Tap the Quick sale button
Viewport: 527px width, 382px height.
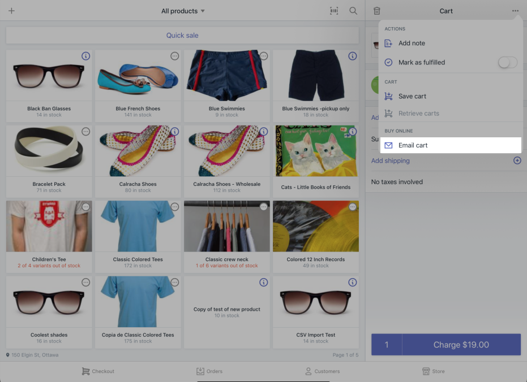(x=182, y=35)
